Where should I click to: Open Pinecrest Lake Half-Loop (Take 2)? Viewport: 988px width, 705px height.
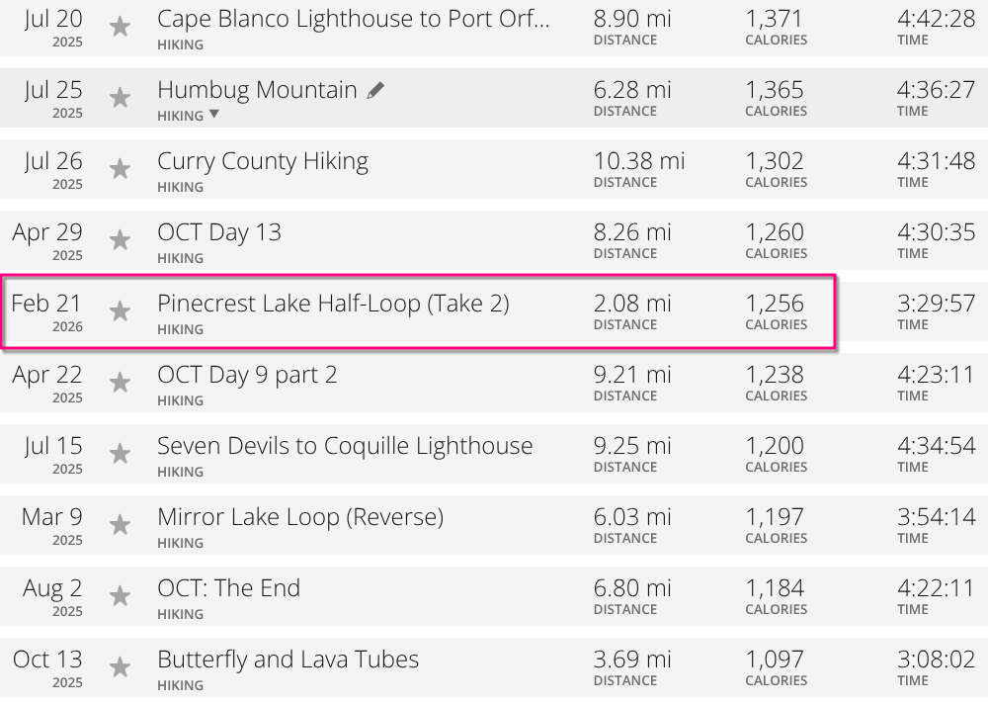pyautogui.click(x=333, y=304)
